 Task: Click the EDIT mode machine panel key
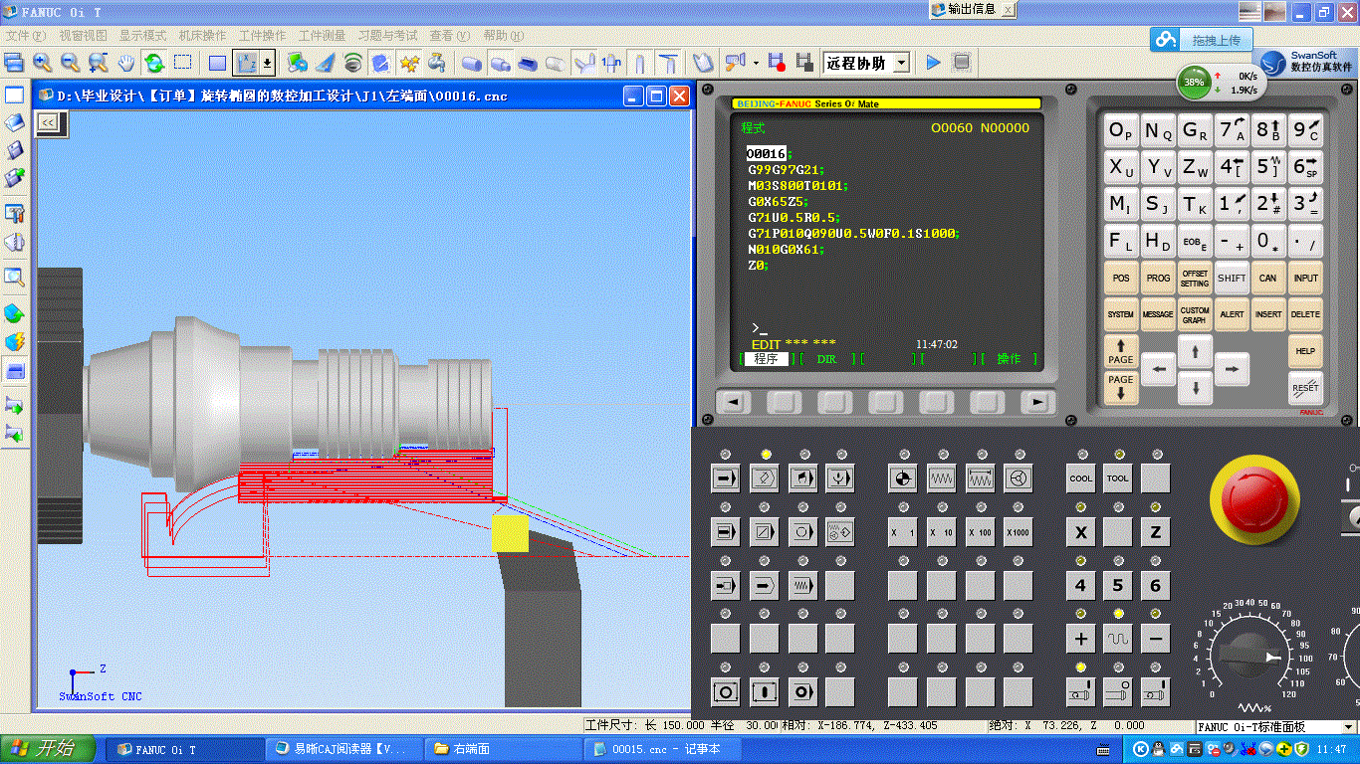tap(765, 478)
